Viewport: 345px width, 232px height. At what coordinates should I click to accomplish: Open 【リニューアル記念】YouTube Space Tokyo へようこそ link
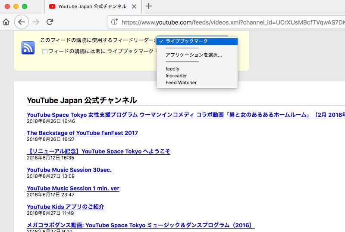99,151
